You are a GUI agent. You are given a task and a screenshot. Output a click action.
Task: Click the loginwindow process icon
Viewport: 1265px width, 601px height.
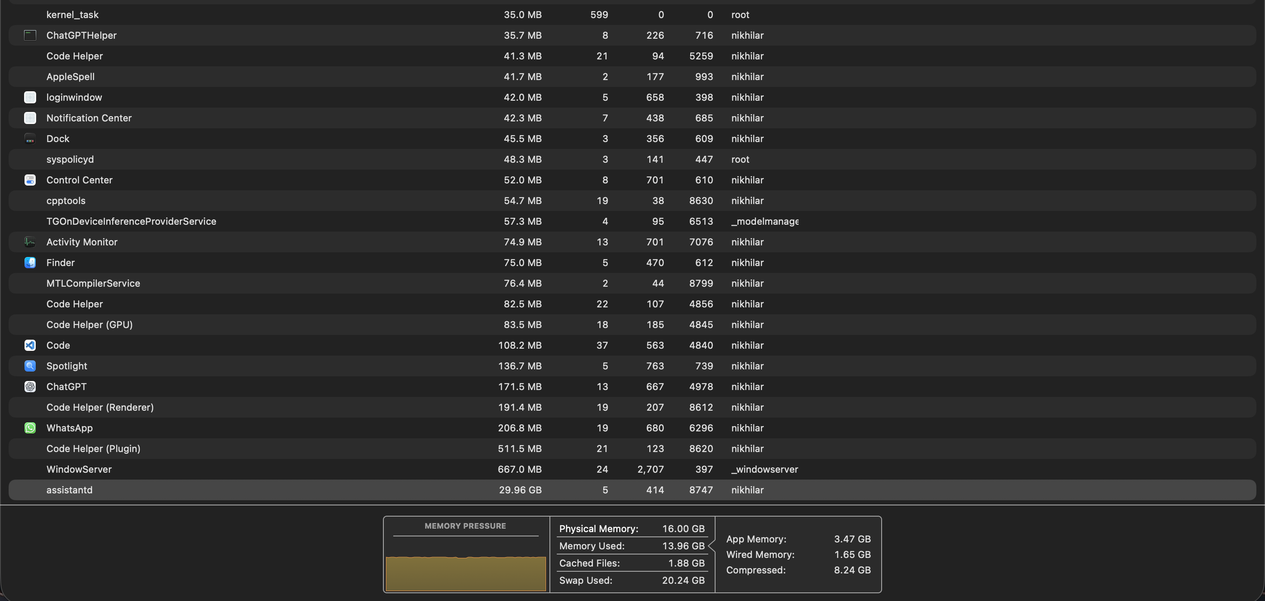[30, 97]
